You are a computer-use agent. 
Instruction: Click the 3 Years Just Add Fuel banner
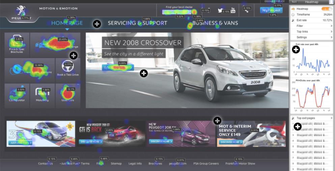(41, 134)
